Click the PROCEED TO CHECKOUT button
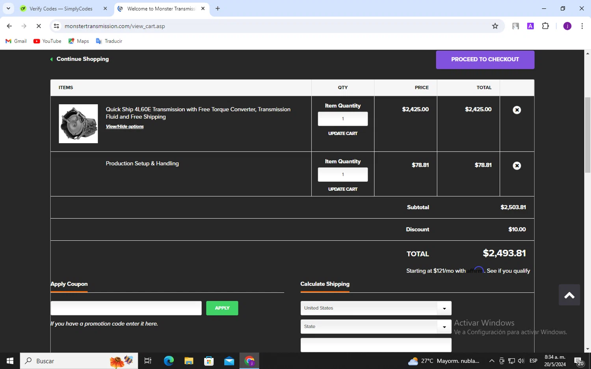Viewport: 591px width, 369px height. (x=485, y=59)
